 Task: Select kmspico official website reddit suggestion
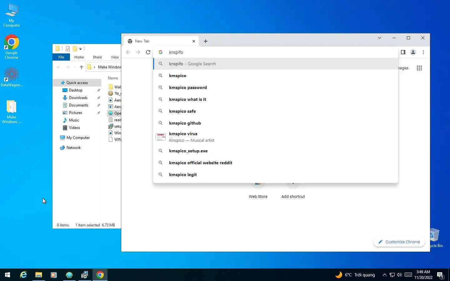tap(276, 163)
